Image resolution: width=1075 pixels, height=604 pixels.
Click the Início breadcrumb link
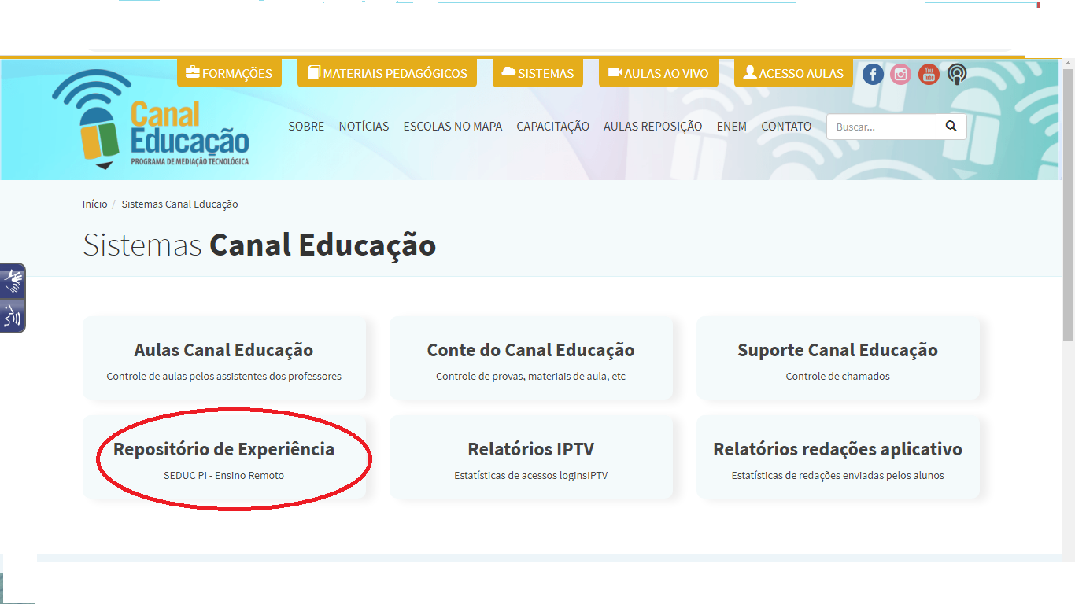click(94, 204)
